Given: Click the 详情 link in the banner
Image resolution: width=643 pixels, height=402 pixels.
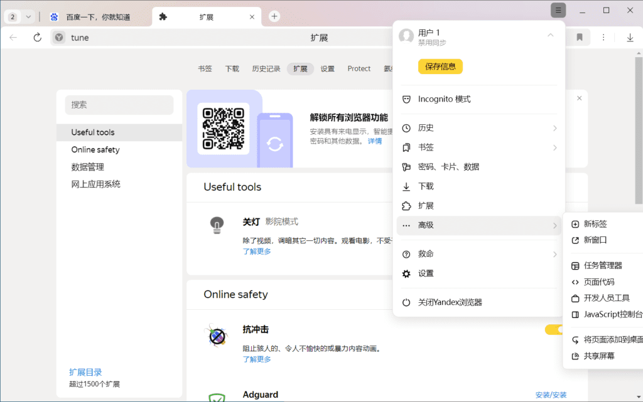Looking at the screenshot, I should click(375, 141).
